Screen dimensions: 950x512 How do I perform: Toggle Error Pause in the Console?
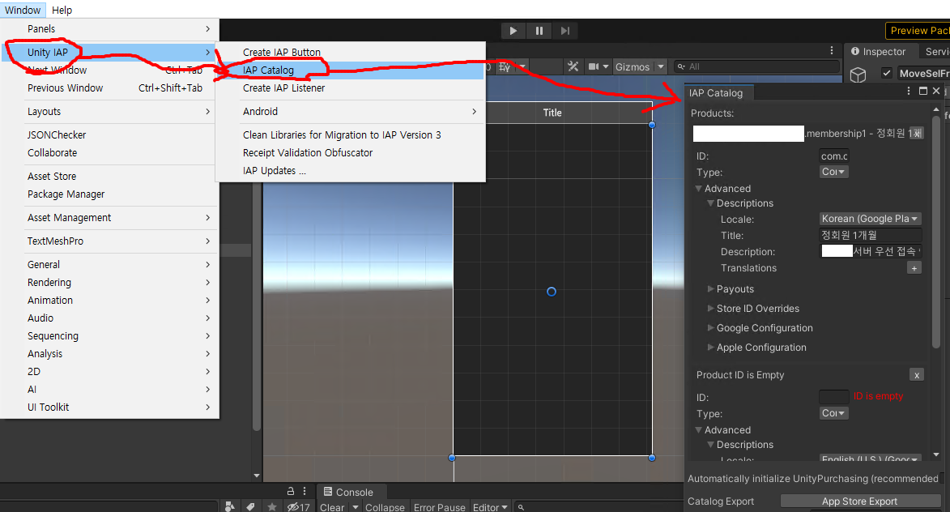coord(439,507)
